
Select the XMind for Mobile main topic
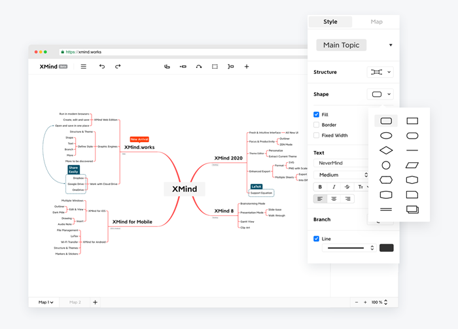132,222
